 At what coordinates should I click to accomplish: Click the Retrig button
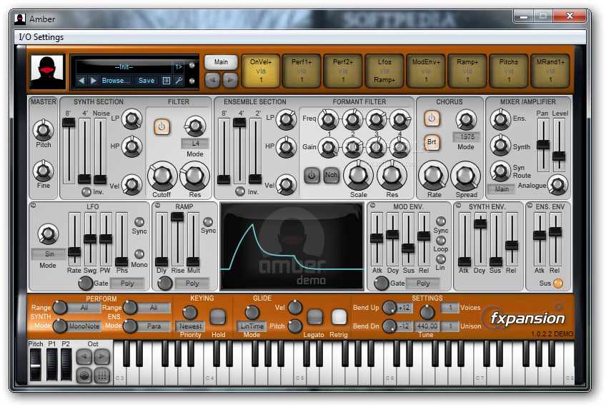coord(339,317)
